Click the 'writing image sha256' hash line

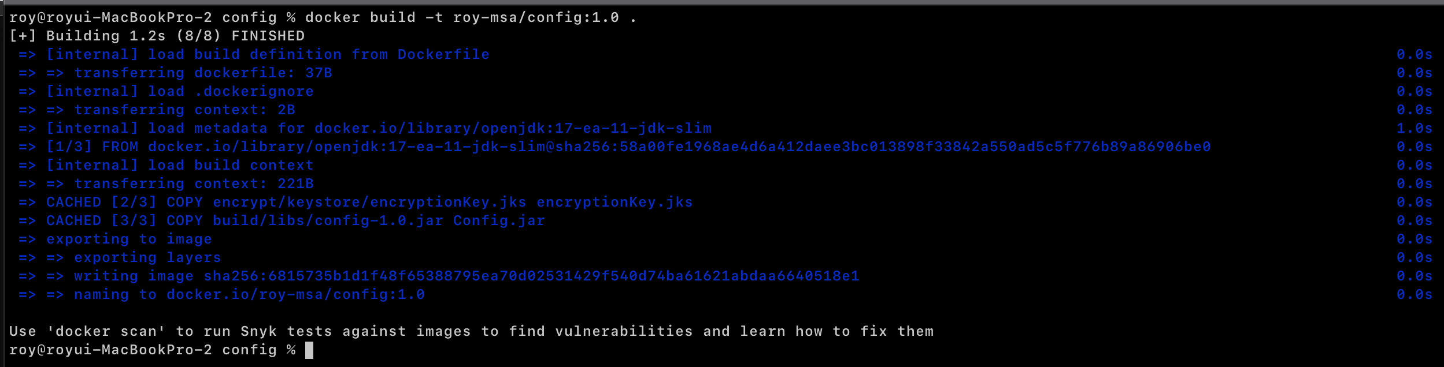[x=466, y=276]
